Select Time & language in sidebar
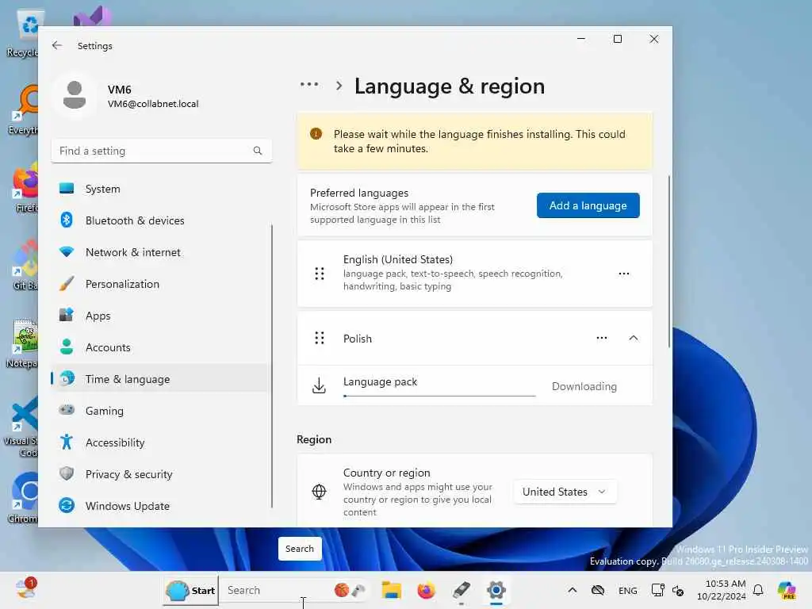This screenshot has width=812, height=609. (x=161, y=379)
